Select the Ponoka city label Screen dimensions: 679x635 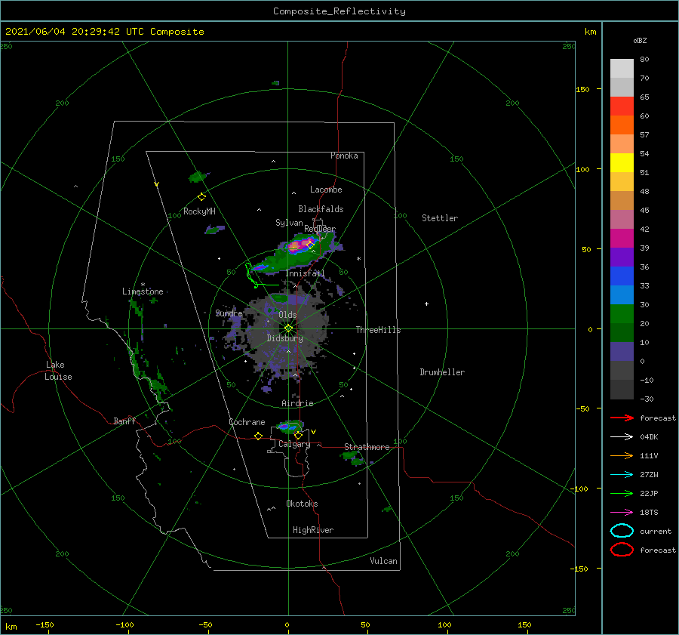tap(344, 156)
